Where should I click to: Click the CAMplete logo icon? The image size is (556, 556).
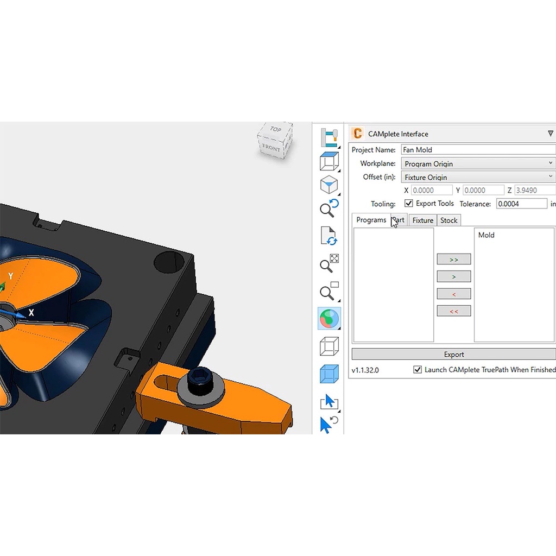click(357, 134)
